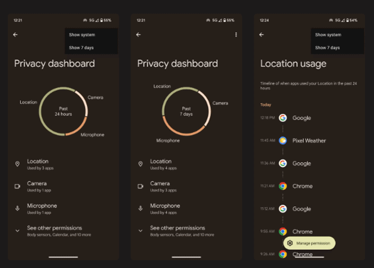Tap microphone icon in middle screen list
Viewport: 374px width, 268px height.
point(140,208)
